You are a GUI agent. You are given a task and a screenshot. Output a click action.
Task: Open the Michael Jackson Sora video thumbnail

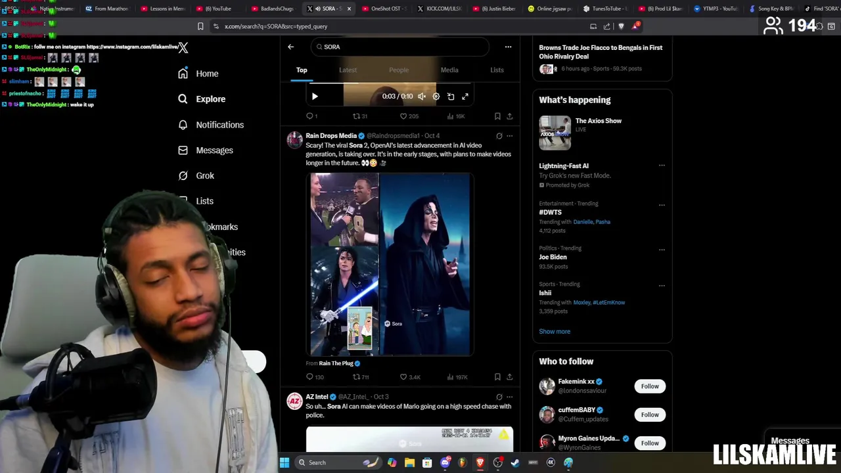click(390, 264)
